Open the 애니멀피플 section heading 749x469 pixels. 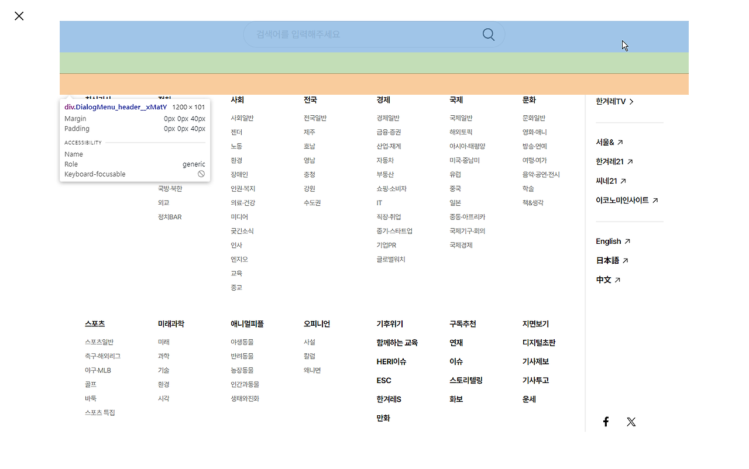coord(247,324)
